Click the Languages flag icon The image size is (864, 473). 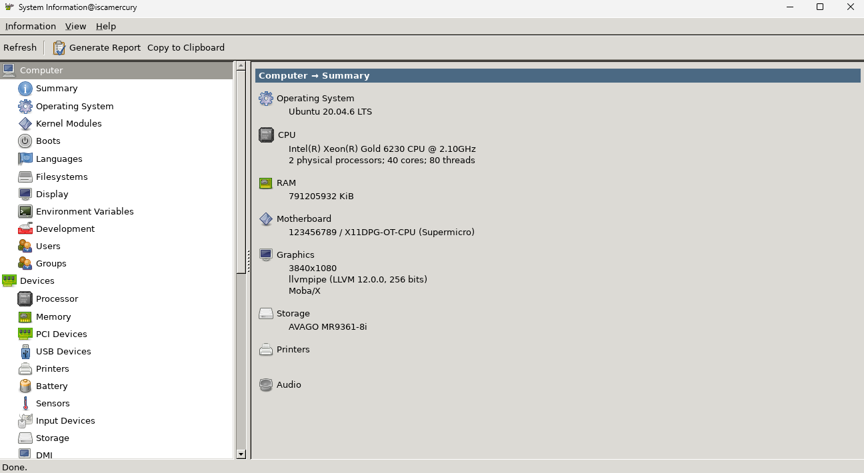pos(25,159)
